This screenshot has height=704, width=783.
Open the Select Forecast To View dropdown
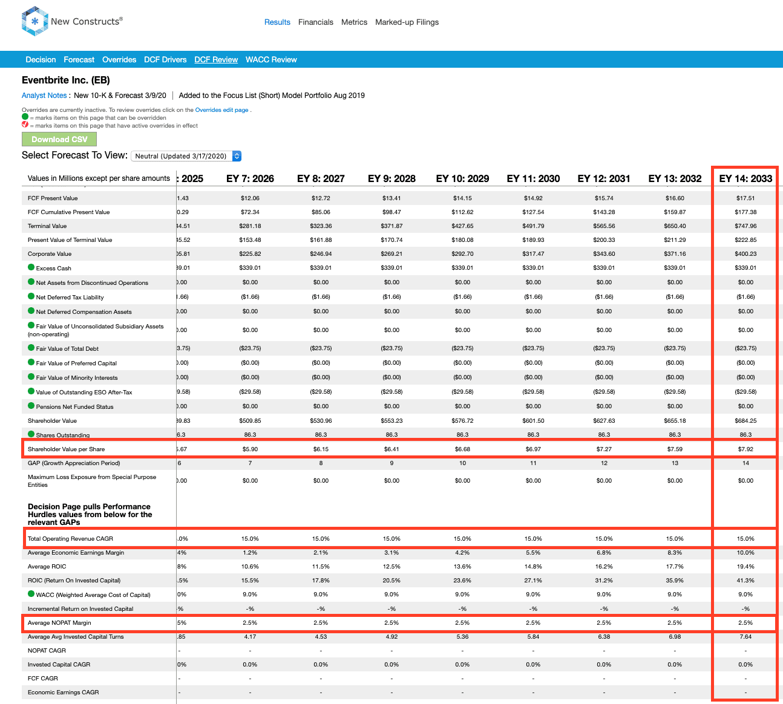[186, 156]
